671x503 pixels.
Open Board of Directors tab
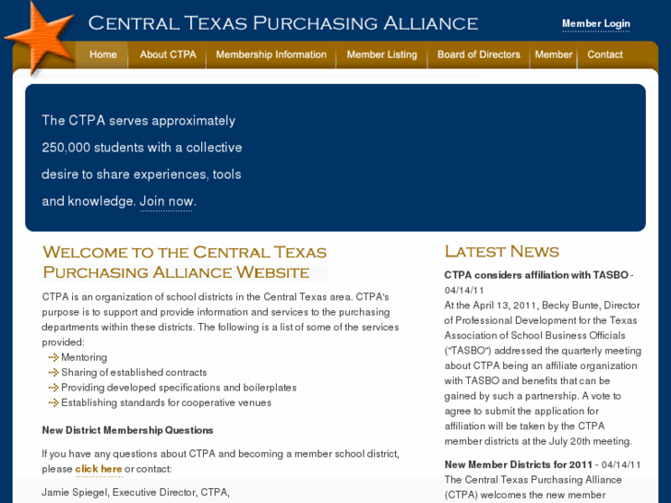tap(478, 54)
